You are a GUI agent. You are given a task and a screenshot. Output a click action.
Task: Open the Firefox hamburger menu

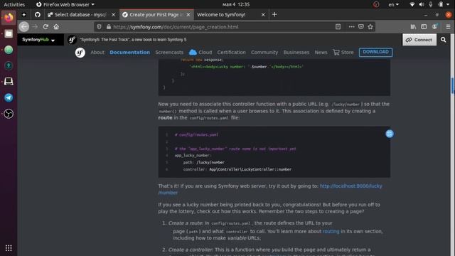click(x=448, y=27)
